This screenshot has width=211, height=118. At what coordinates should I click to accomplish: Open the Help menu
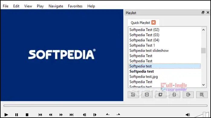point(91,6)
